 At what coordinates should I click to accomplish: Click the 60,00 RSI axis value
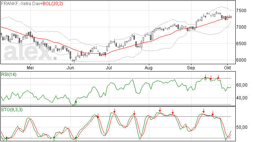pyautogui.click(x=242, y=85)
